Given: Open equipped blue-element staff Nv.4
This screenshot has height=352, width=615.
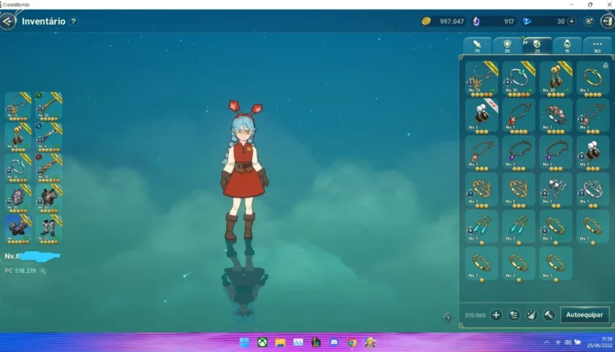Looking at the screenshot, I should point(49,137).
